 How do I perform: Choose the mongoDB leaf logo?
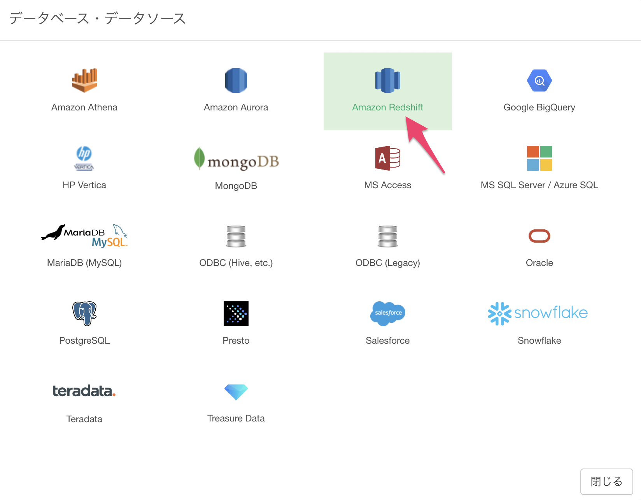[236, 159]
